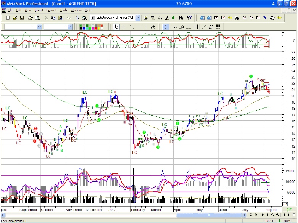
Task: Click the scrollbar left arrow button
Action: [x=3, y=215]
